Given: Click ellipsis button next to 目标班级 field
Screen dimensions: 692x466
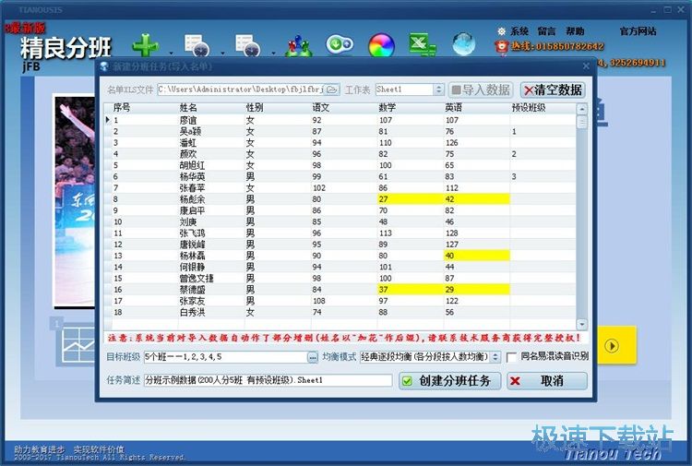Looking at the screenshot, I should (x=313, y=357).
